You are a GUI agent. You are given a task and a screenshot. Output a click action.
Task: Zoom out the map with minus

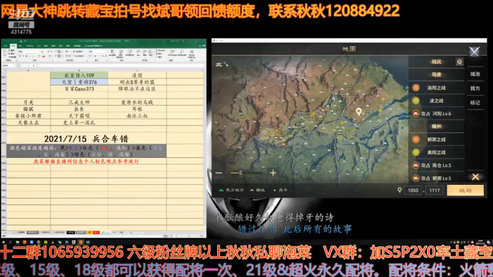219,173
